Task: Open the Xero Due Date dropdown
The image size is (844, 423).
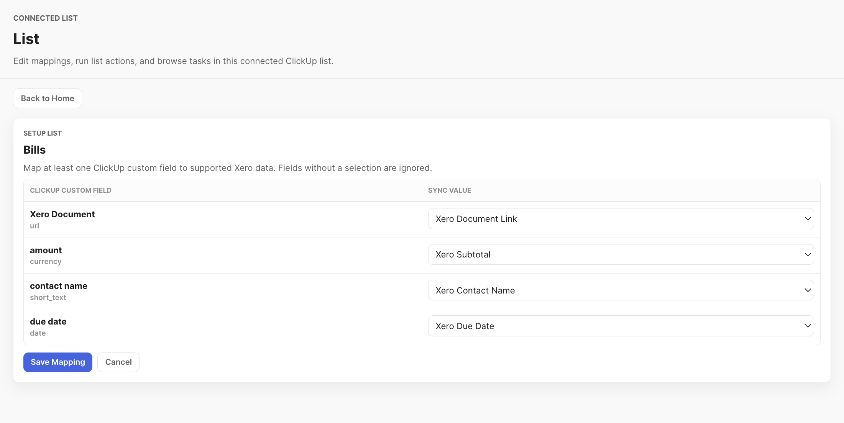Action: point(621,326)
